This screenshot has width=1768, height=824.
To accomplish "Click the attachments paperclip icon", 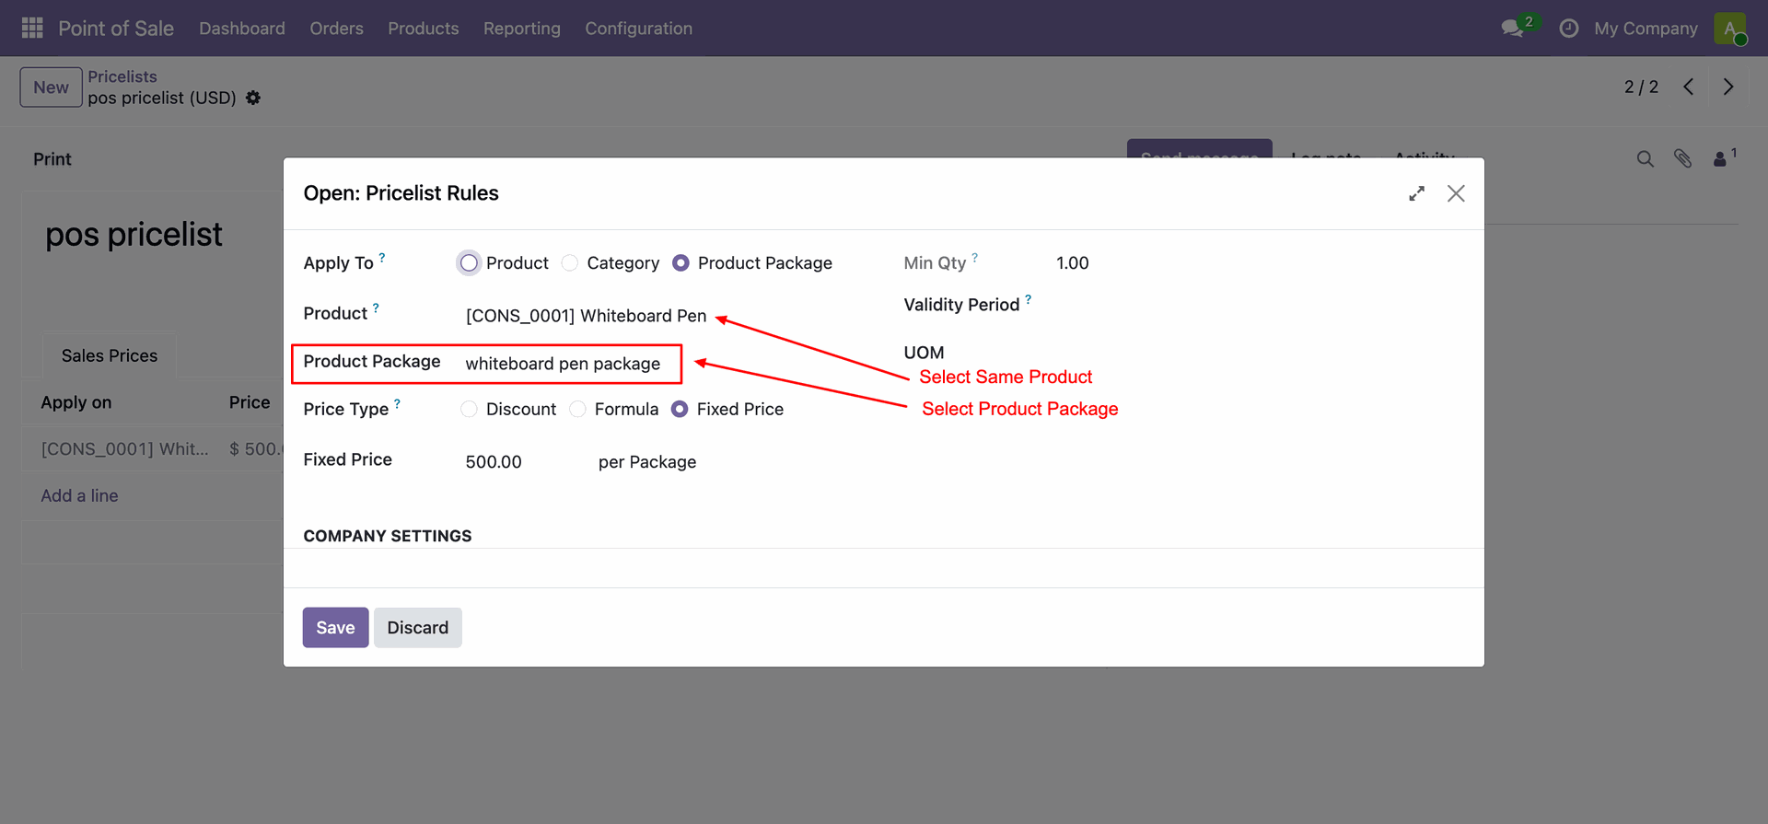I will coord(1683,159).
